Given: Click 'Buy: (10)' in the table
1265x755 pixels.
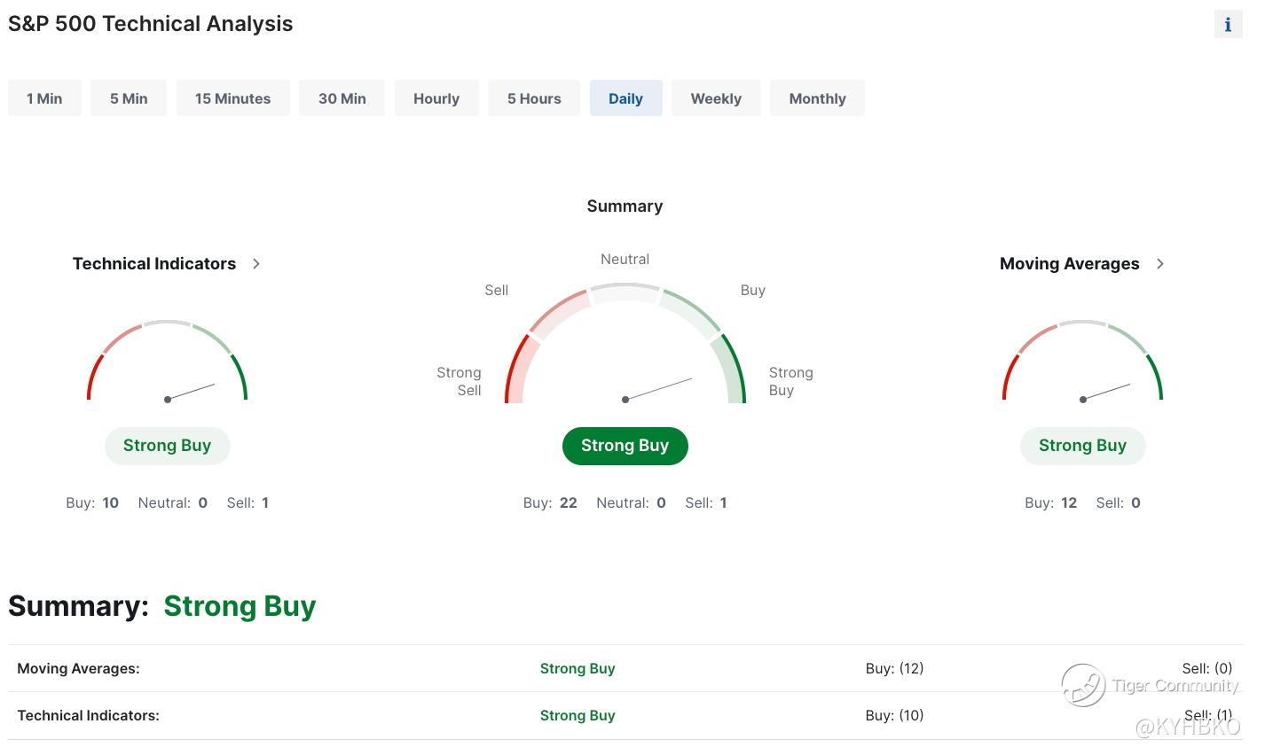Looking at the screenshot, I should point(895,716).
